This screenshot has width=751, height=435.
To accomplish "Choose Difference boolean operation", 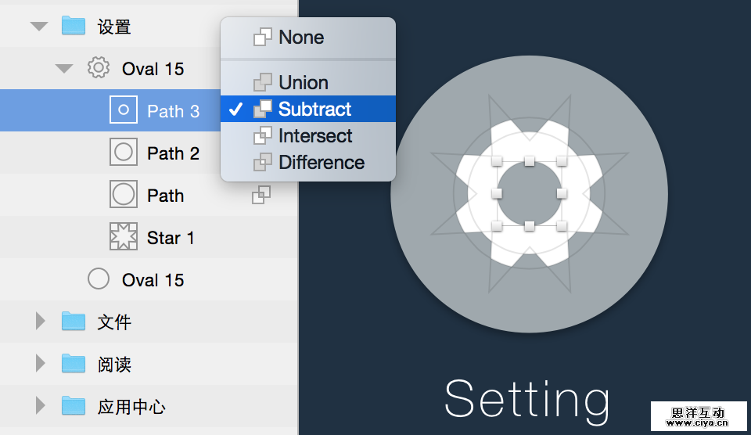I will pyautogui.click(x=321, y=163).
